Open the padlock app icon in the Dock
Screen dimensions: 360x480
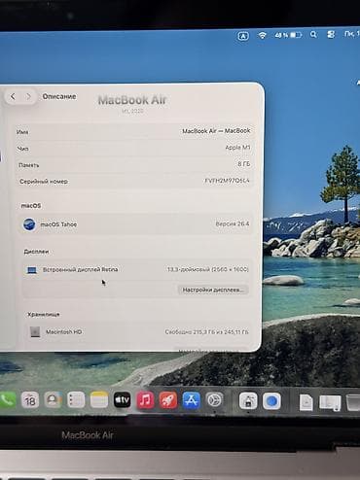coord(248,401)
